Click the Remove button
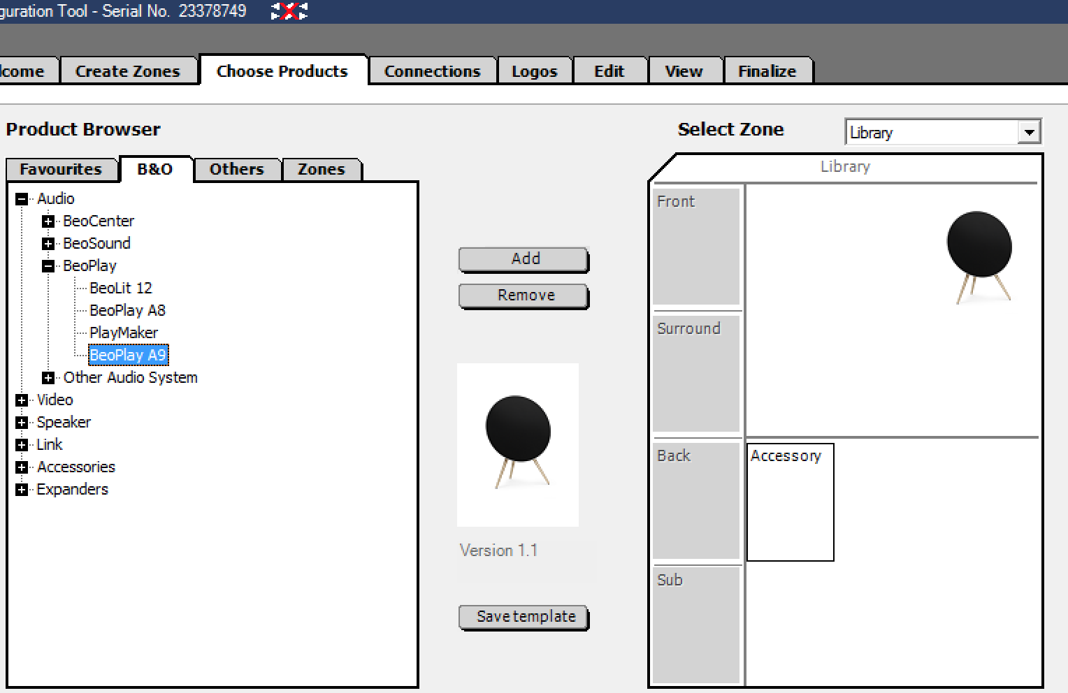The width and height of the screenshot is (1068, 693). pos(524,296)
